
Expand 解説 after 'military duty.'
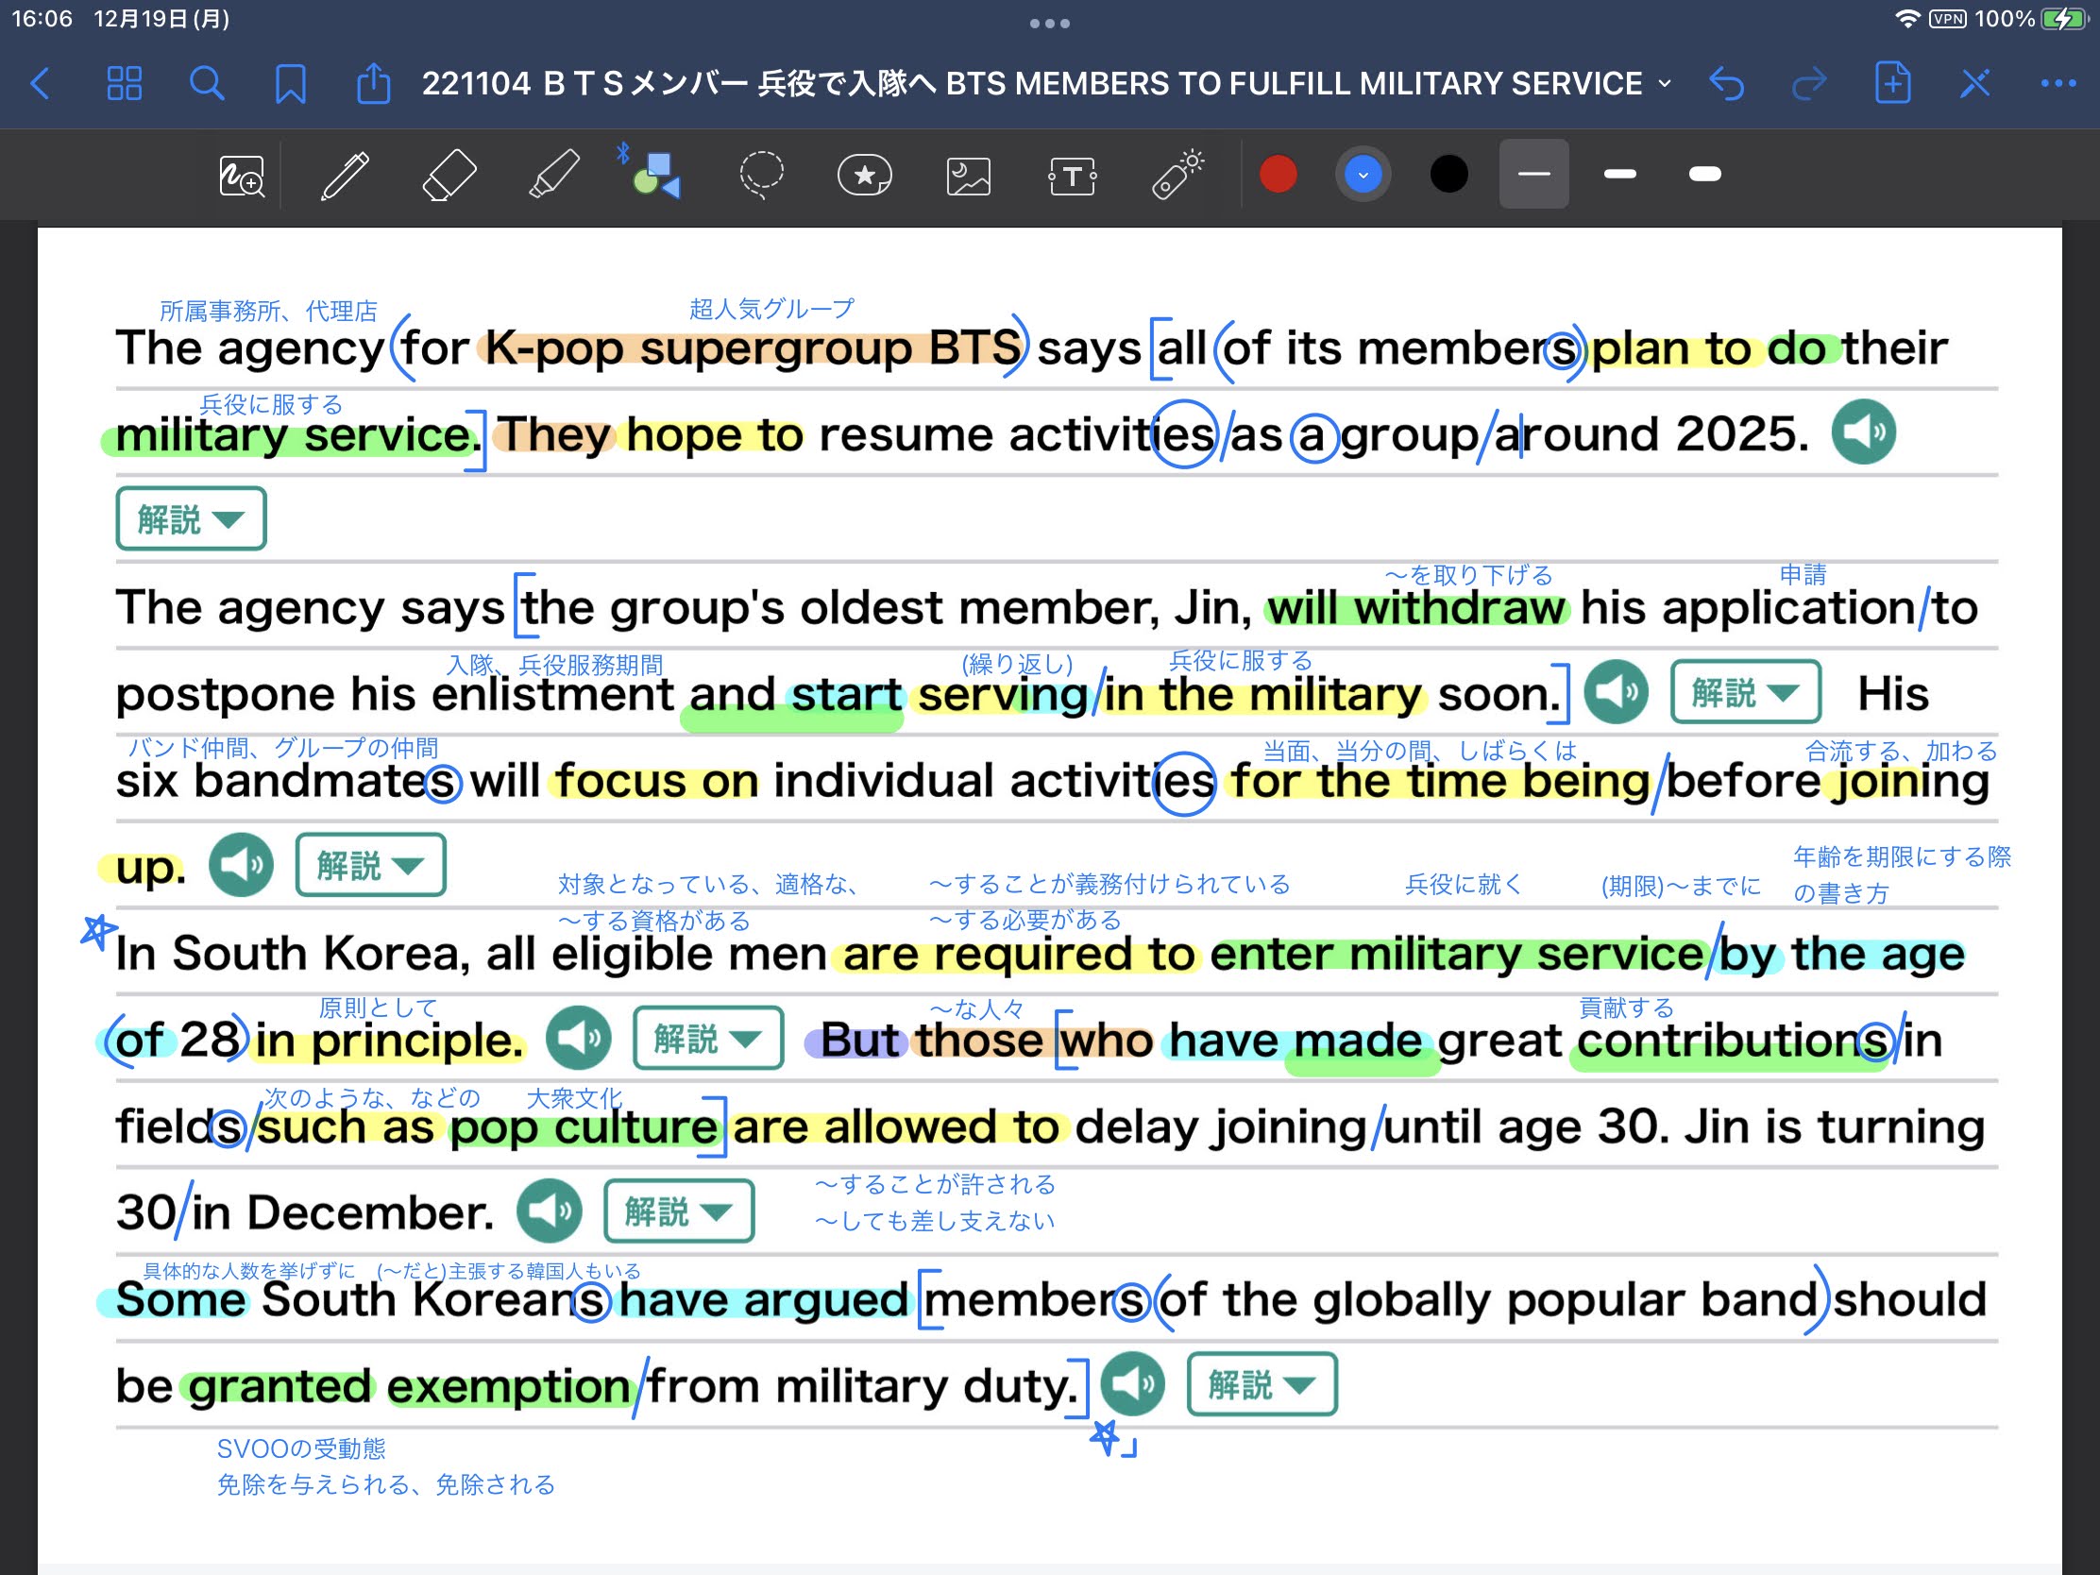click(x=1262, y=1384)
